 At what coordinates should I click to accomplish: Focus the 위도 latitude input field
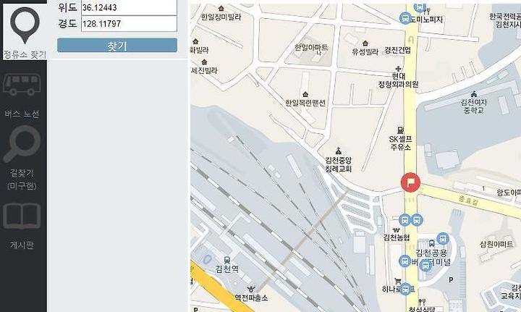pos(129,7)
